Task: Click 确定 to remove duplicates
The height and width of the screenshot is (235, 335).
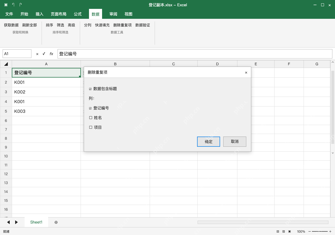Action: pos(209,142)
